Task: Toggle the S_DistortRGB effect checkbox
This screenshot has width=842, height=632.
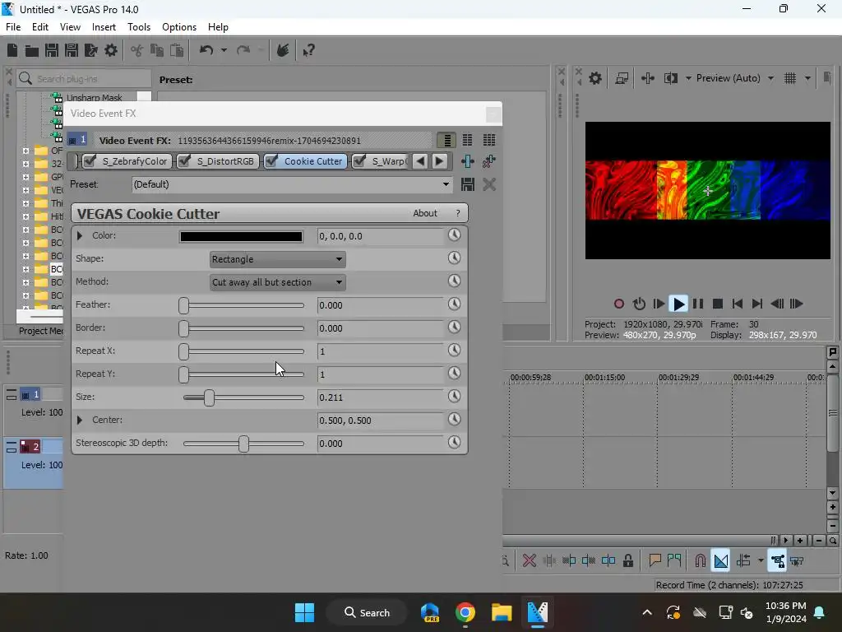Action: tap(184, 160)
